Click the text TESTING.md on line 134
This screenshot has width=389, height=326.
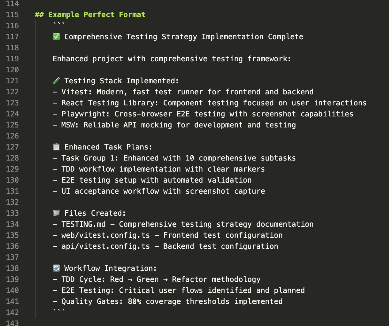83,224
